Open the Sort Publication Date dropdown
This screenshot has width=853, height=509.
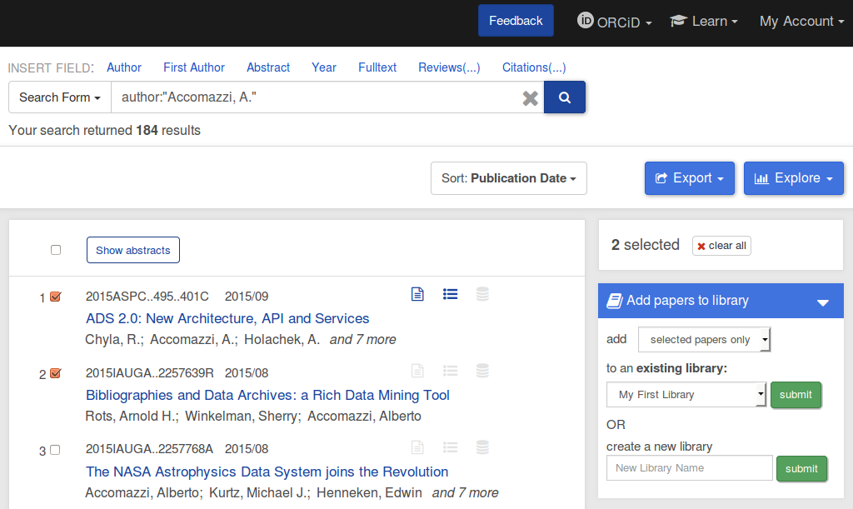point(508,178)
